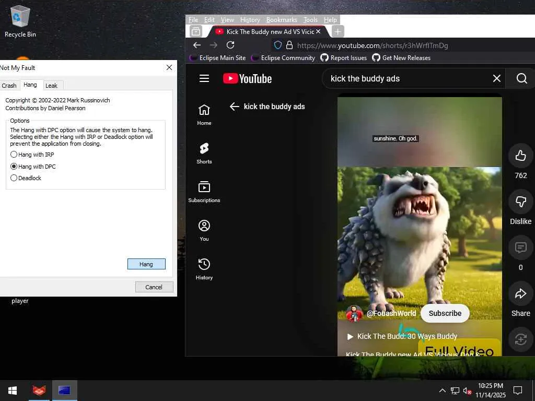This screenshot has width=535, height=401.
Task: Click the @FouashWorld channel avatar
Action: coord(355,313)
